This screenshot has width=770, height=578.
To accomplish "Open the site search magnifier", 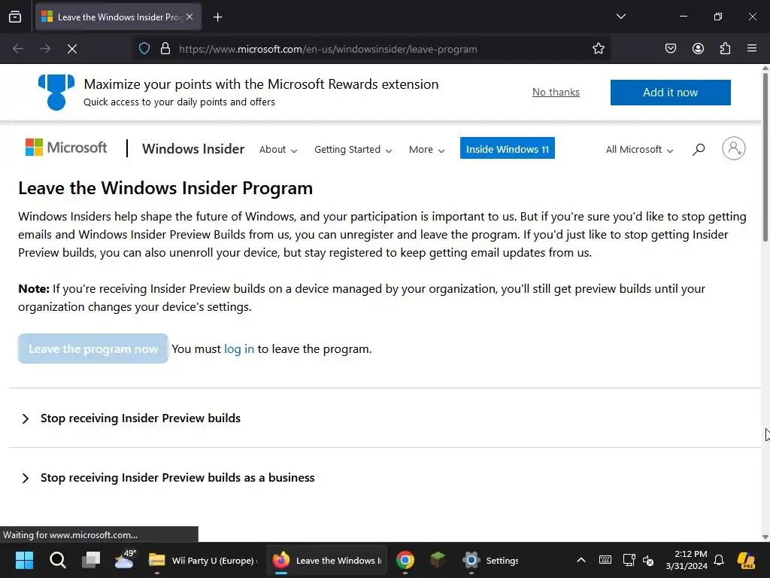I will click(x=699, y=150).
